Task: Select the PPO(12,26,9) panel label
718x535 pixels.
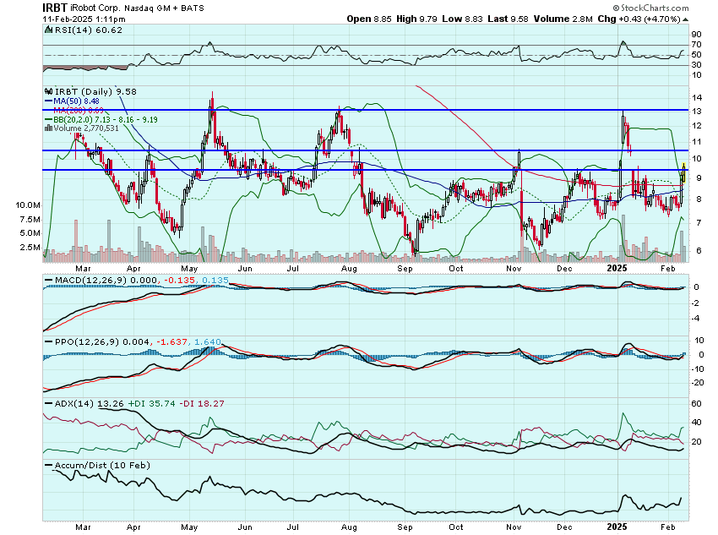Action: point(87,341)
